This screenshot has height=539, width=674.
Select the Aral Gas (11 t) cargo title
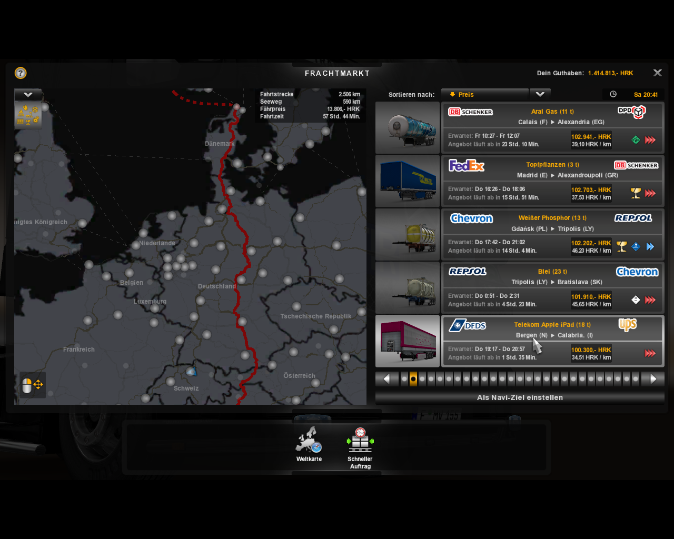tap(552, 112)
